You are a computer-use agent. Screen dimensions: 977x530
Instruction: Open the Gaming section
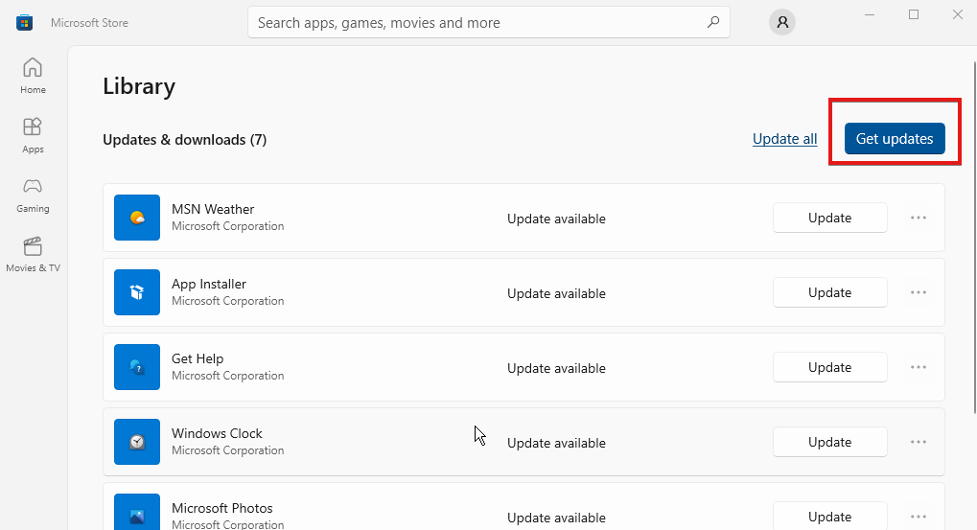tap(33, 195)
